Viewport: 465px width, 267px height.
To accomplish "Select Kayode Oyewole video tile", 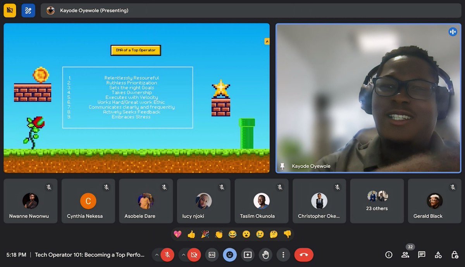I will [368, 98].
